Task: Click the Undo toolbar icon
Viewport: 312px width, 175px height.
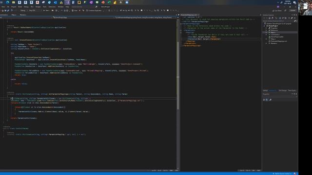Action: (12, 11)
